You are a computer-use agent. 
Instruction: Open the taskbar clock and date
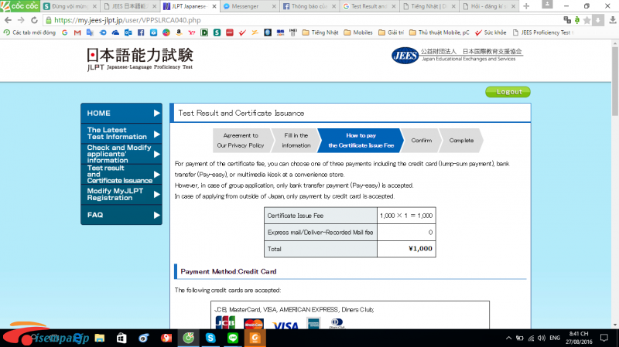coord(579,338)
